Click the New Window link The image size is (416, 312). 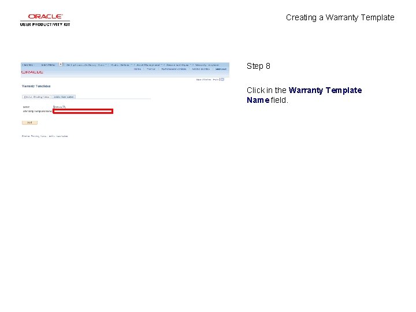pyautogui.click(x=203, y=79)
